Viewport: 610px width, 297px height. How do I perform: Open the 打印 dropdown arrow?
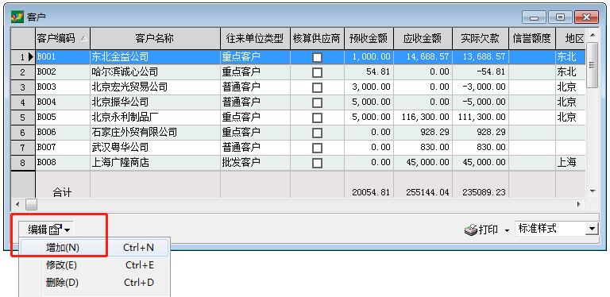pos(507,231)
